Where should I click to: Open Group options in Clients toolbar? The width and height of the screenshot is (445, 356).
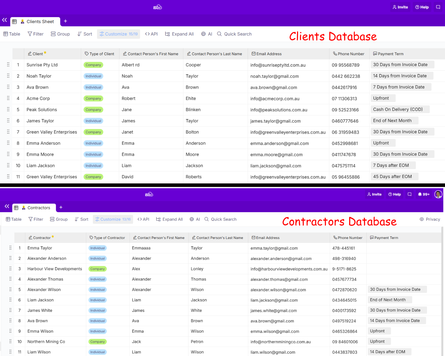(x=60, y=34)
